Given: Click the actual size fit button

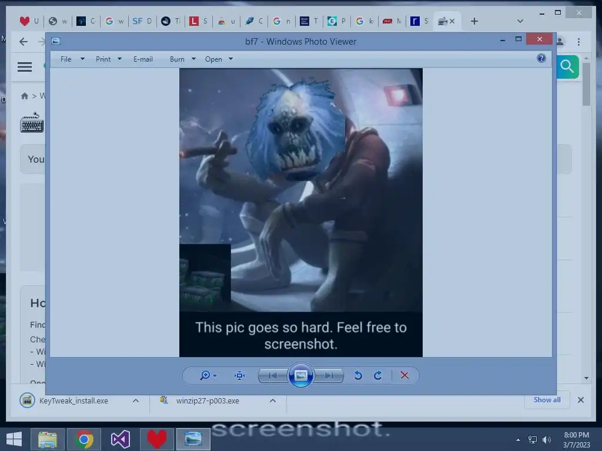Looking at the screenshot, I should tap(240, 375).
